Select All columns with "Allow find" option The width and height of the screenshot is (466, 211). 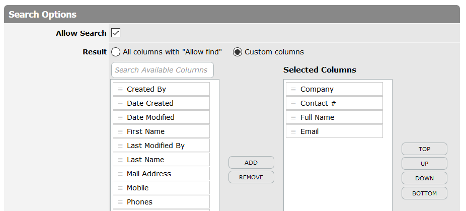116,52
